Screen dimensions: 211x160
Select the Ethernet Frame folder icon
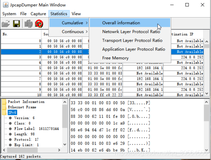click(x=4, y=107)
